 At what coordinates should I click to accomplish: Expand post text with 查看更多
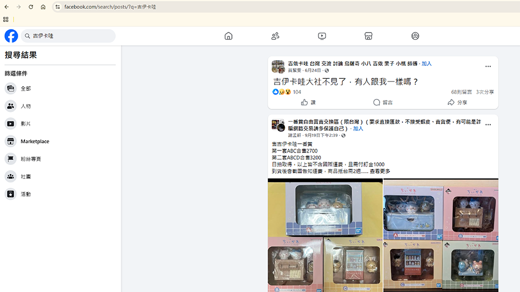coord(380,171)
